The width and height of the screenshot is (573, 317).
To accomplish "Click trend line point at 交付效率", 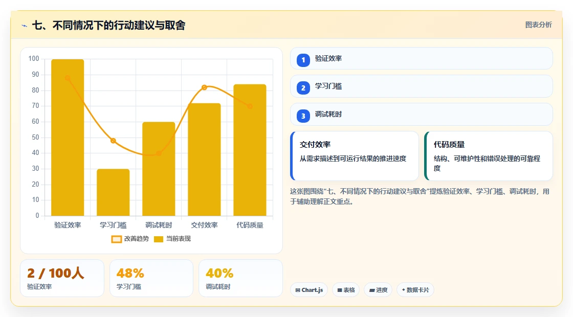I will (204, 87).
